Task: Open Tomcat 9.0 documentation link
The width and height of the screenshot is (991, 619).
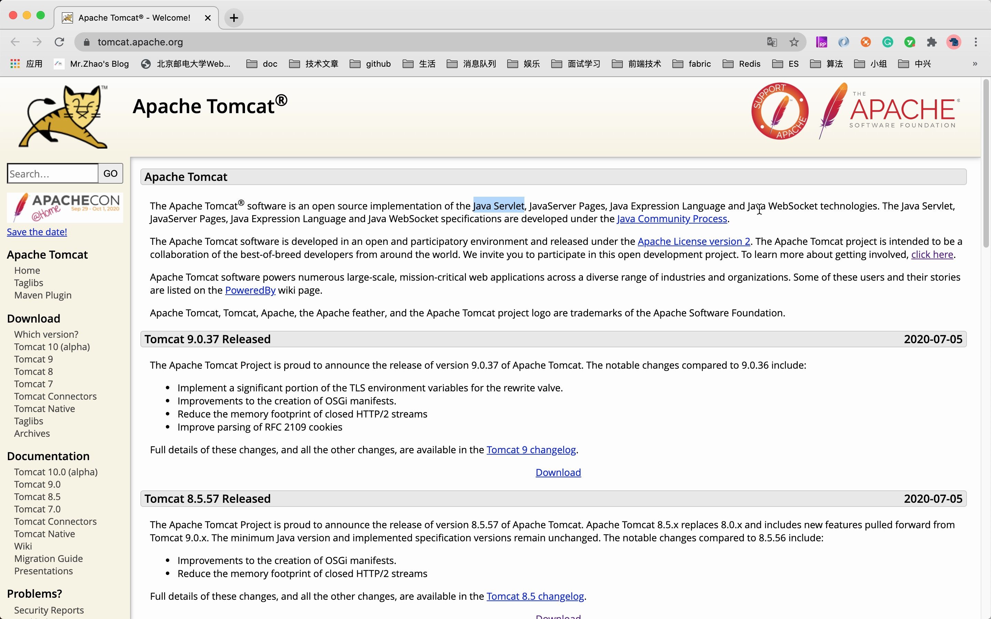Action: coord(37,484)
